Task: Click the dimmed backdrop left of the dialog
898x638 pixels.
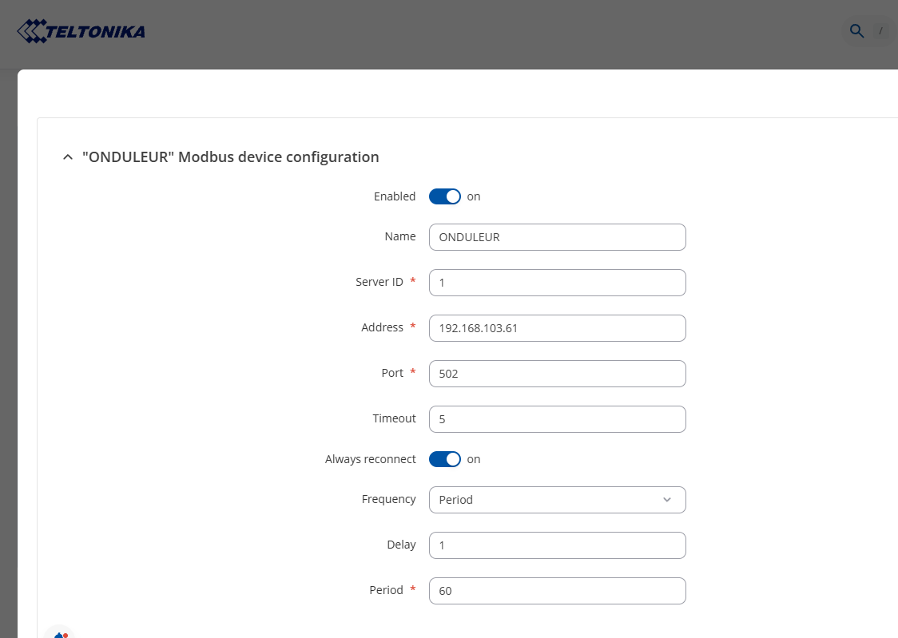Action: [8, 319]
